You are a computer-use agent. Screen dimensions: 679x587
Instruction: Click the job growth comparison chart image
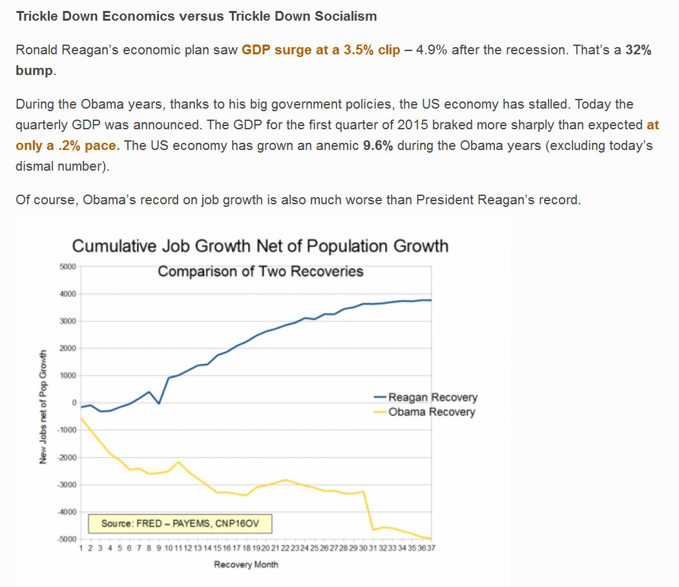coord(263,401)
